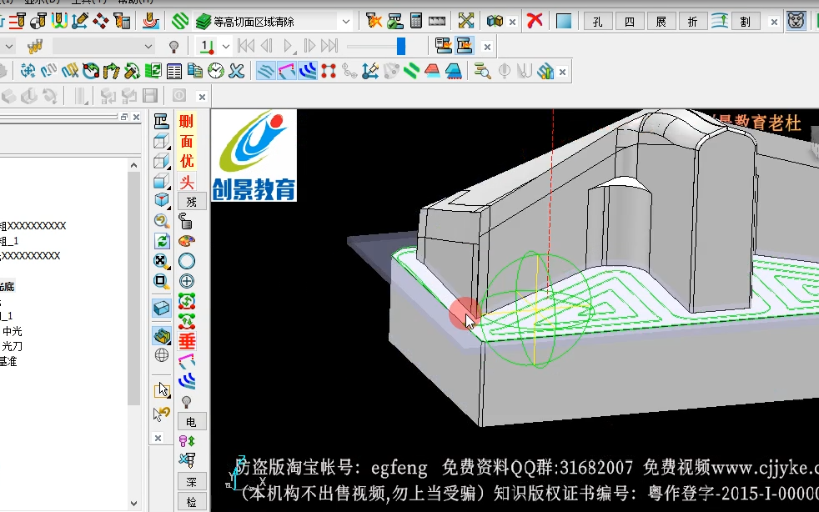Close the toolpath toolbar
This screenshot has height=512, width=819.
(x=562, y=72)
